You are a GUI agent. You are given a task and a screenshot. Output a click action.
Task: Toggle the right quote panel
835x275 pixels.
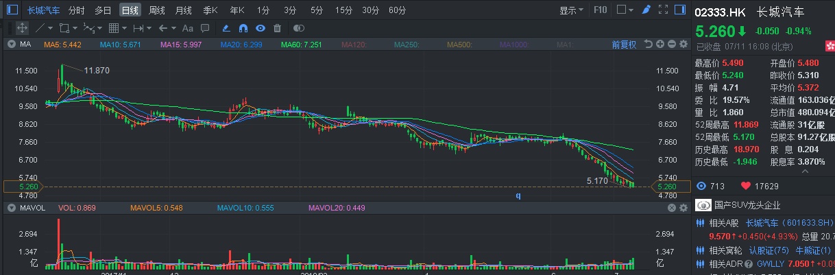(x=679, y=10)
